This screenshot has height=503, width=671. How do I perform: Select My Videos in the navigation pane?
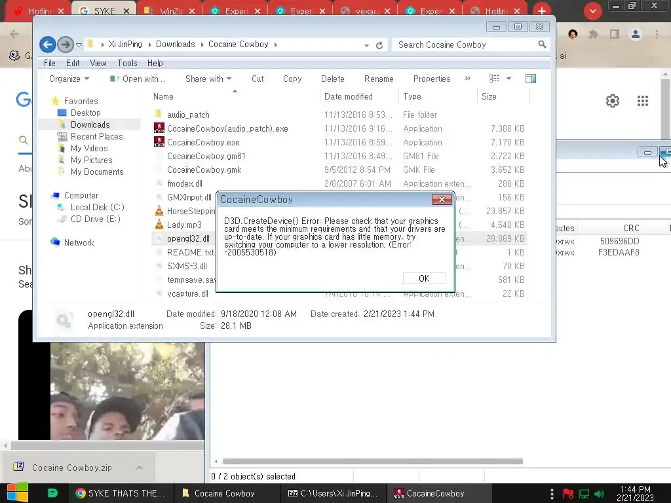tap(89, 148)
